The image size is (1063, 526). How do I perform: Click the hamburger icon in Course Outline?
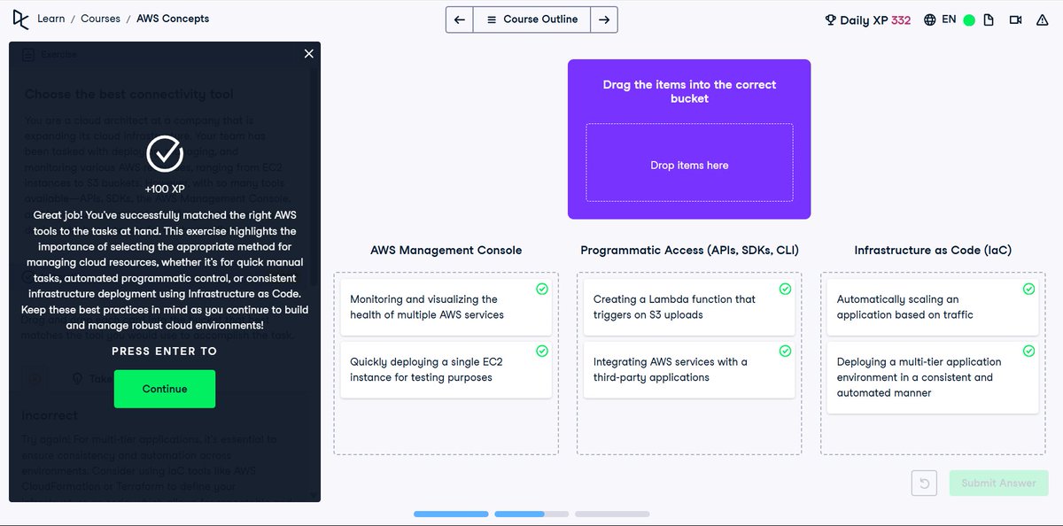[492, 19]
